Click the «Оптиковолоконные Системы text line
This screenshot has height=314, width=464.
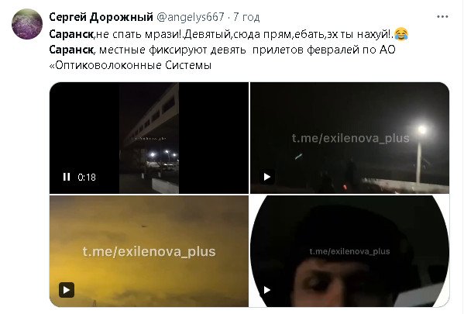(x=130, y=65)
